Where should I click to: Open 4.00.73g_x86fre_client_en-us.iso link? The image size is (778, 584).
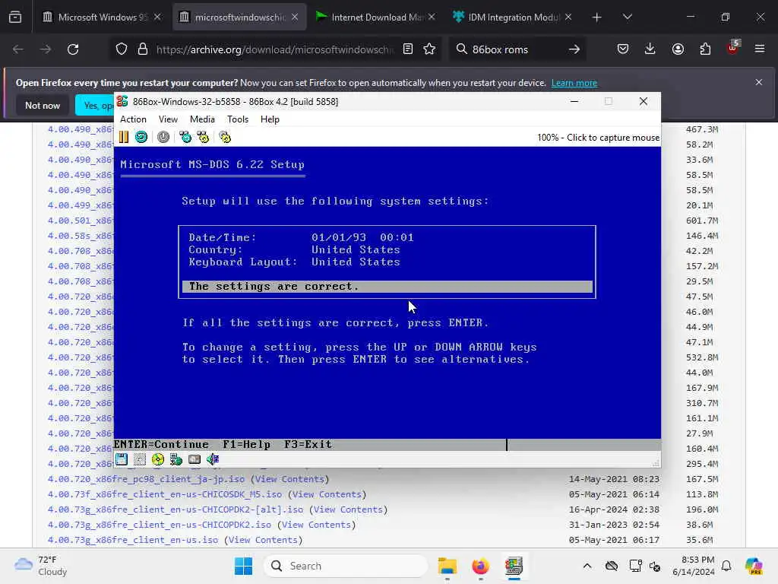(x=132, y=540)
